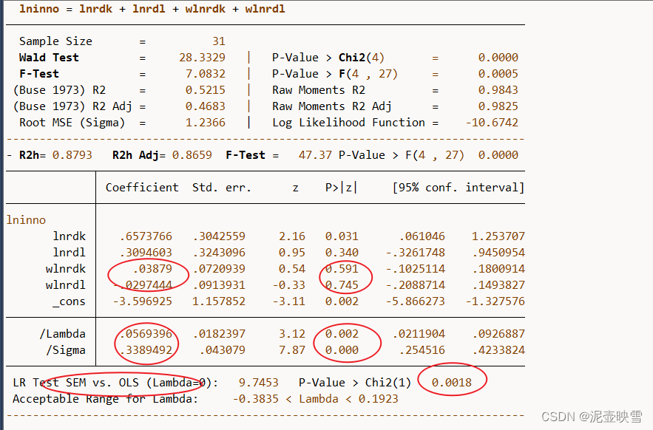
Task: Click _cons coefficient -3.596925
Action: [143, 301]
